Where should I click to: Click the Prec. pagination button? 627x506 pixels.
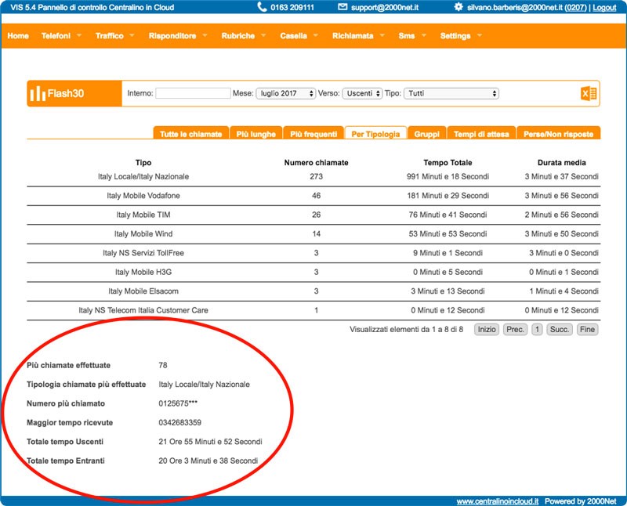click(x=515, y=329)
